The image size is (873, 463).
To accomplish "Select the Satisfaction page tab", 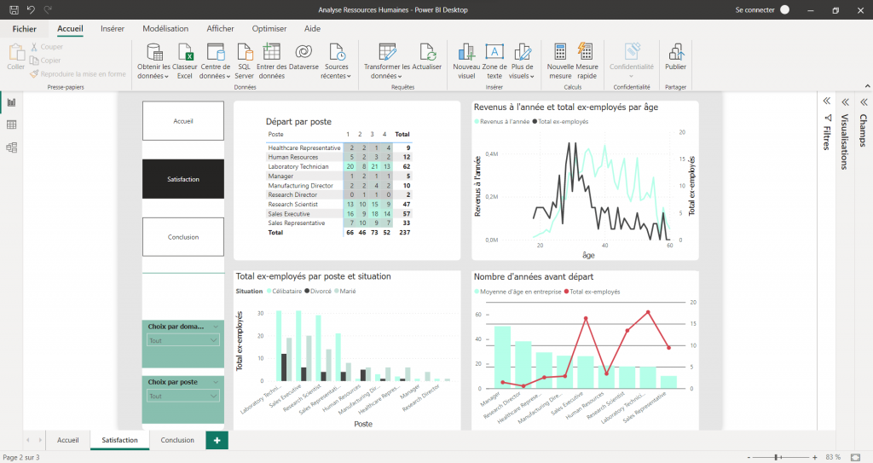I will click(x=119, y=440).
